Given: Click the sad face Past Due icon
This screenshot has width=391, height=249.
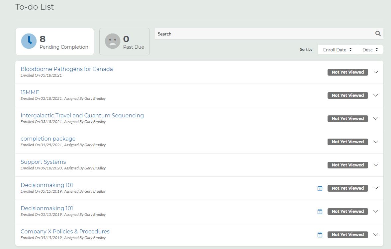Looking at the screenshot, I should [x=113, y=41].
